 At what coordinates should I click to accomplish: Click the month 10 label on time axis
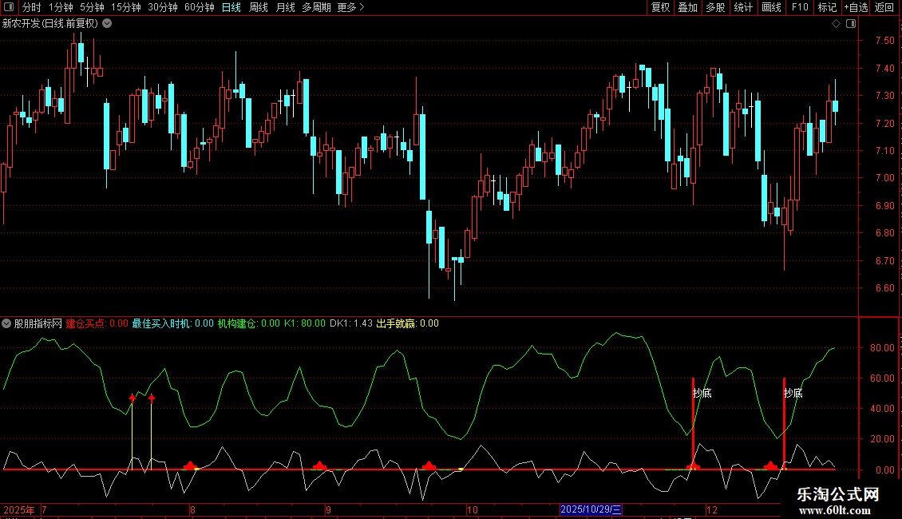point(473,509)
